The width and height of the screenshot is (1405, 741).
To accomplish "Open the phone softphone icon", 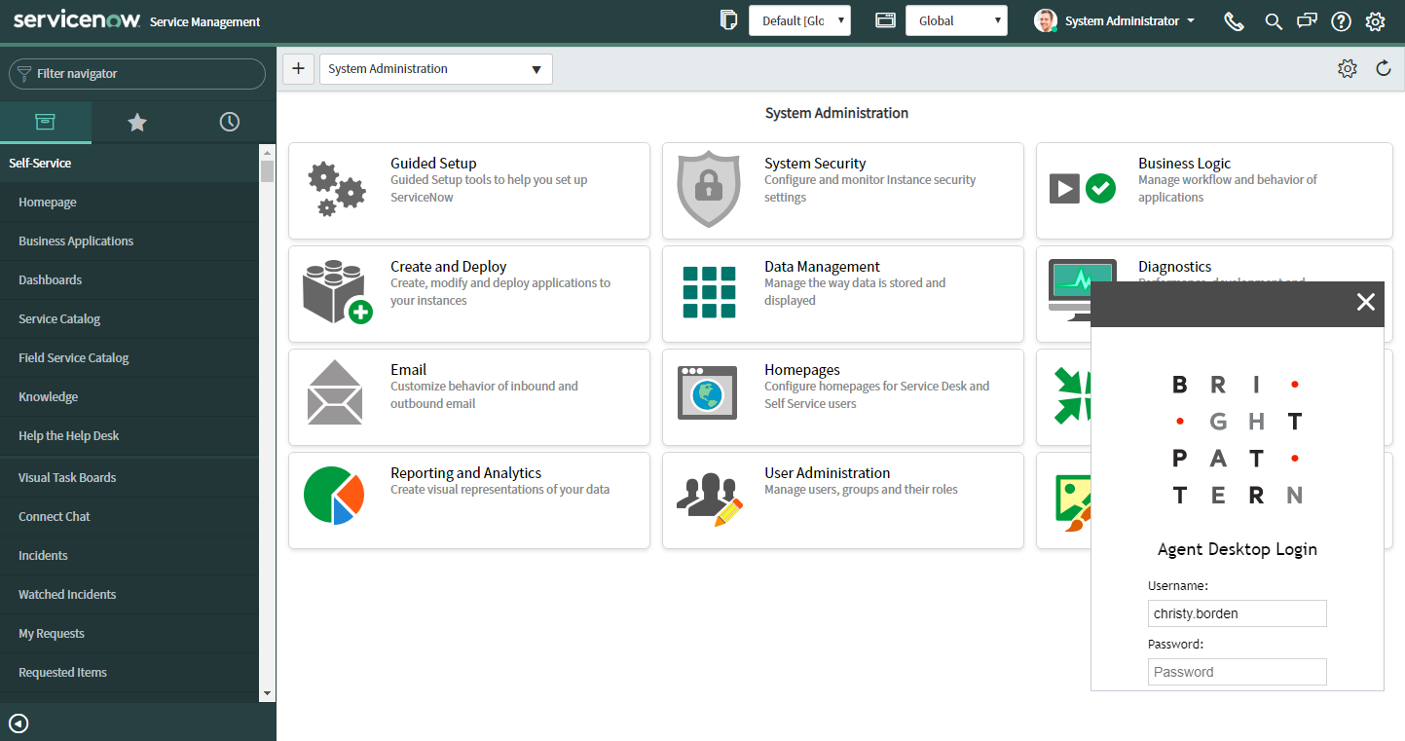I will coord(1234,21).
